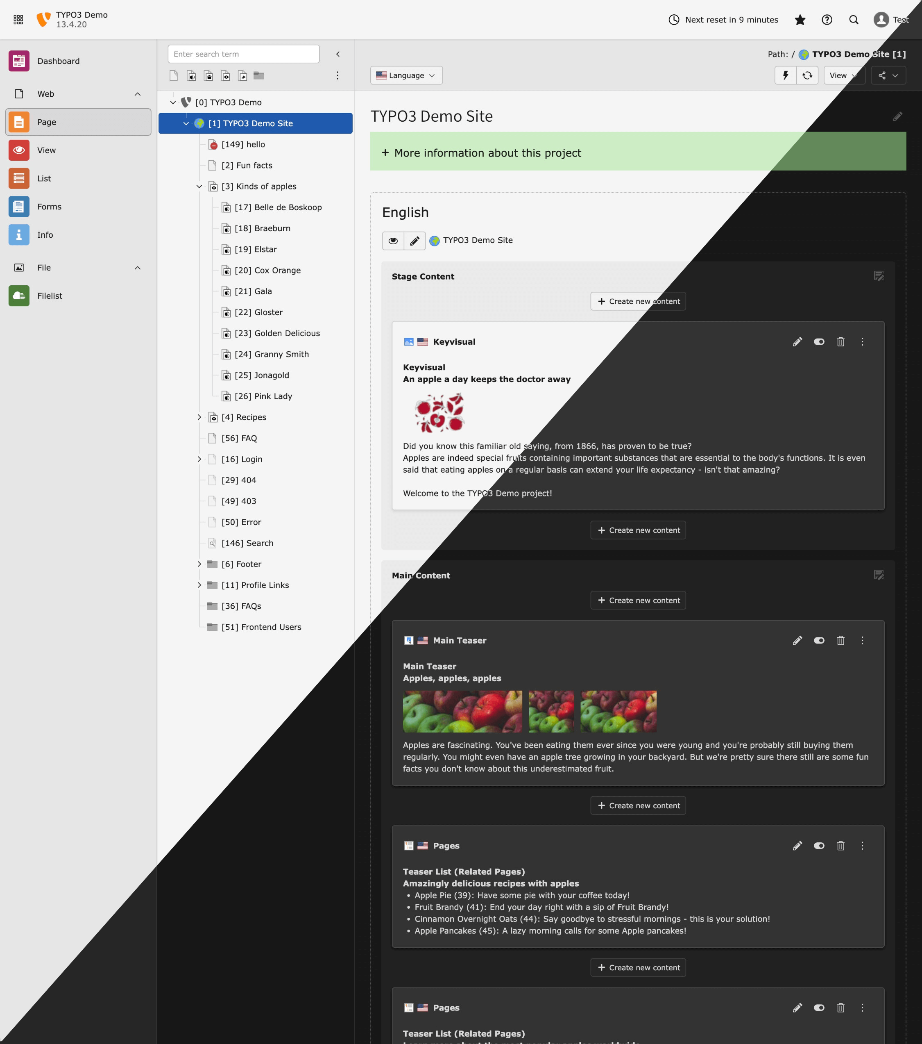Click the top bar search magnifier

tap(854, 20)
